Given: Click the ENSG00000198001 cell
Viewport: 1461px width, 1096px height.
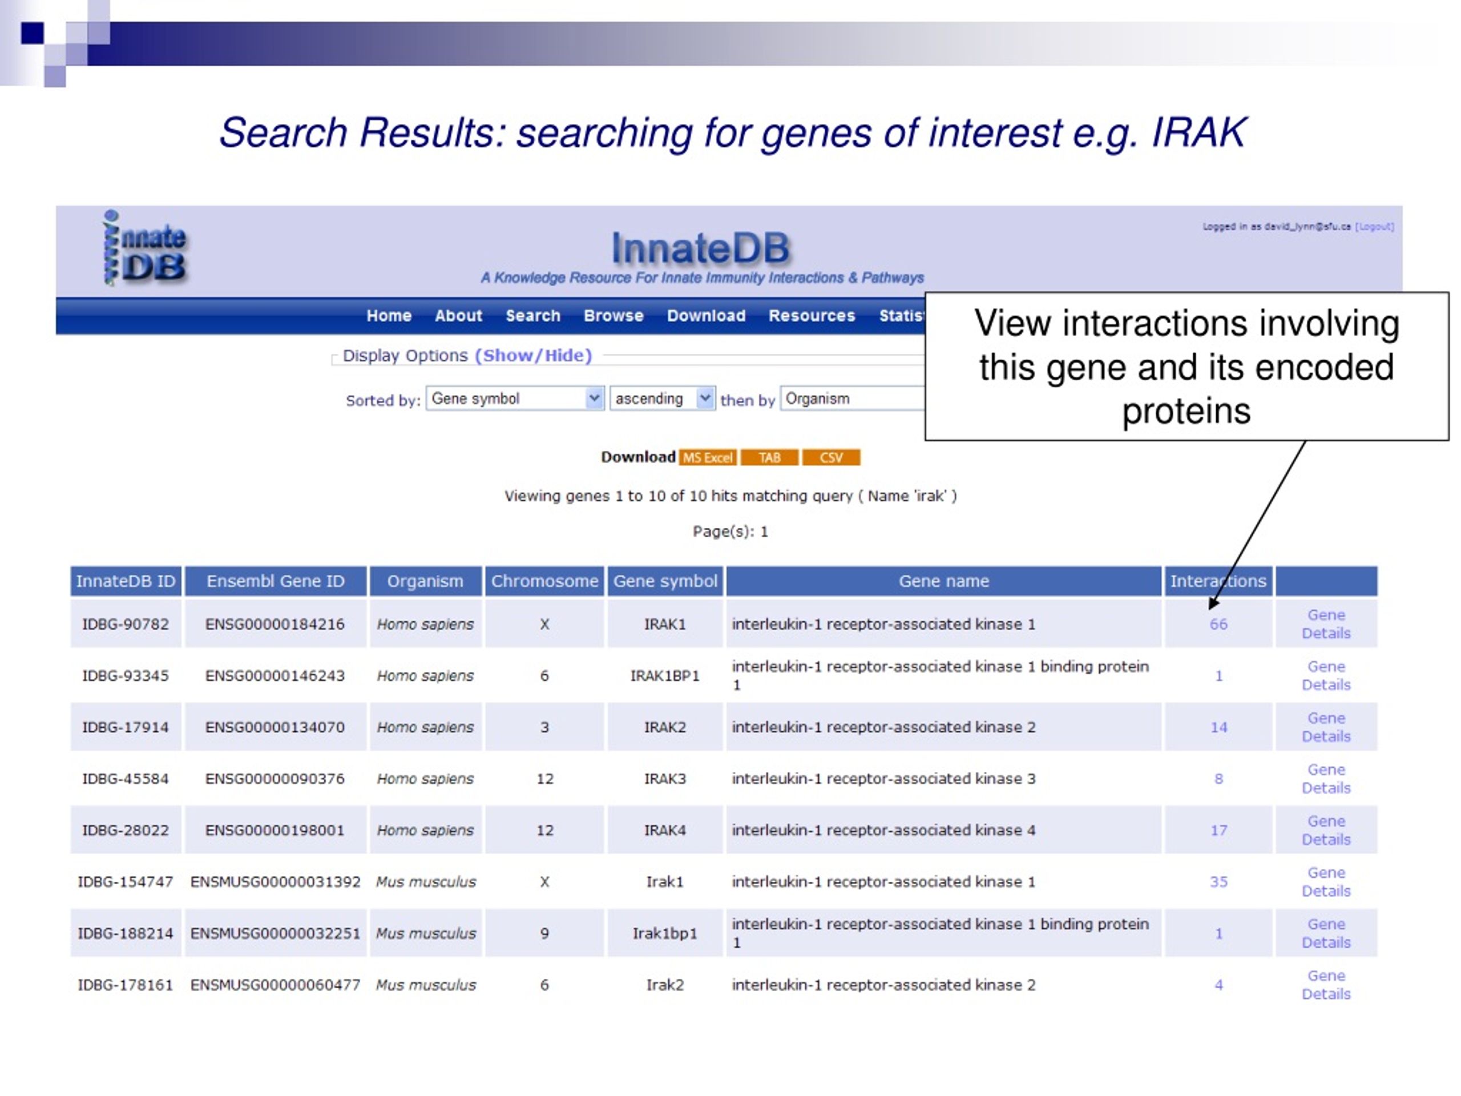Looking at the screenshot, I should [x=276, y=831].
